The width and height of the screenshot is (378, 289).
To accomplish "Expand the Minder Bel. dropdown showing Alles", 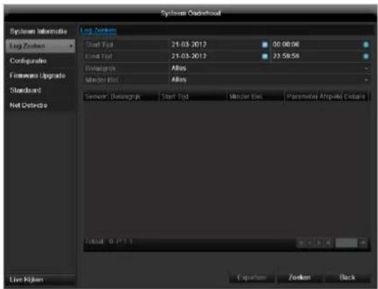I will tap(270, 80).
